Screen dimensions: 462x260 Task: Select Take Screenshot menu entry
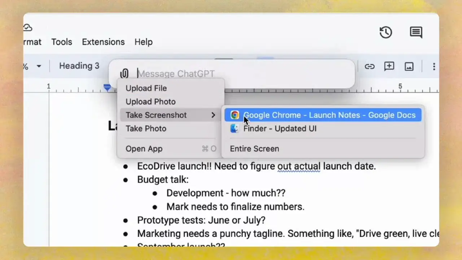click(x=171, y=115)
